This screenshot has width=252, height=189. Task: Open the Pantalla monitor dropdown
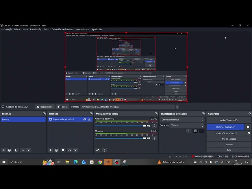(130, 107)
